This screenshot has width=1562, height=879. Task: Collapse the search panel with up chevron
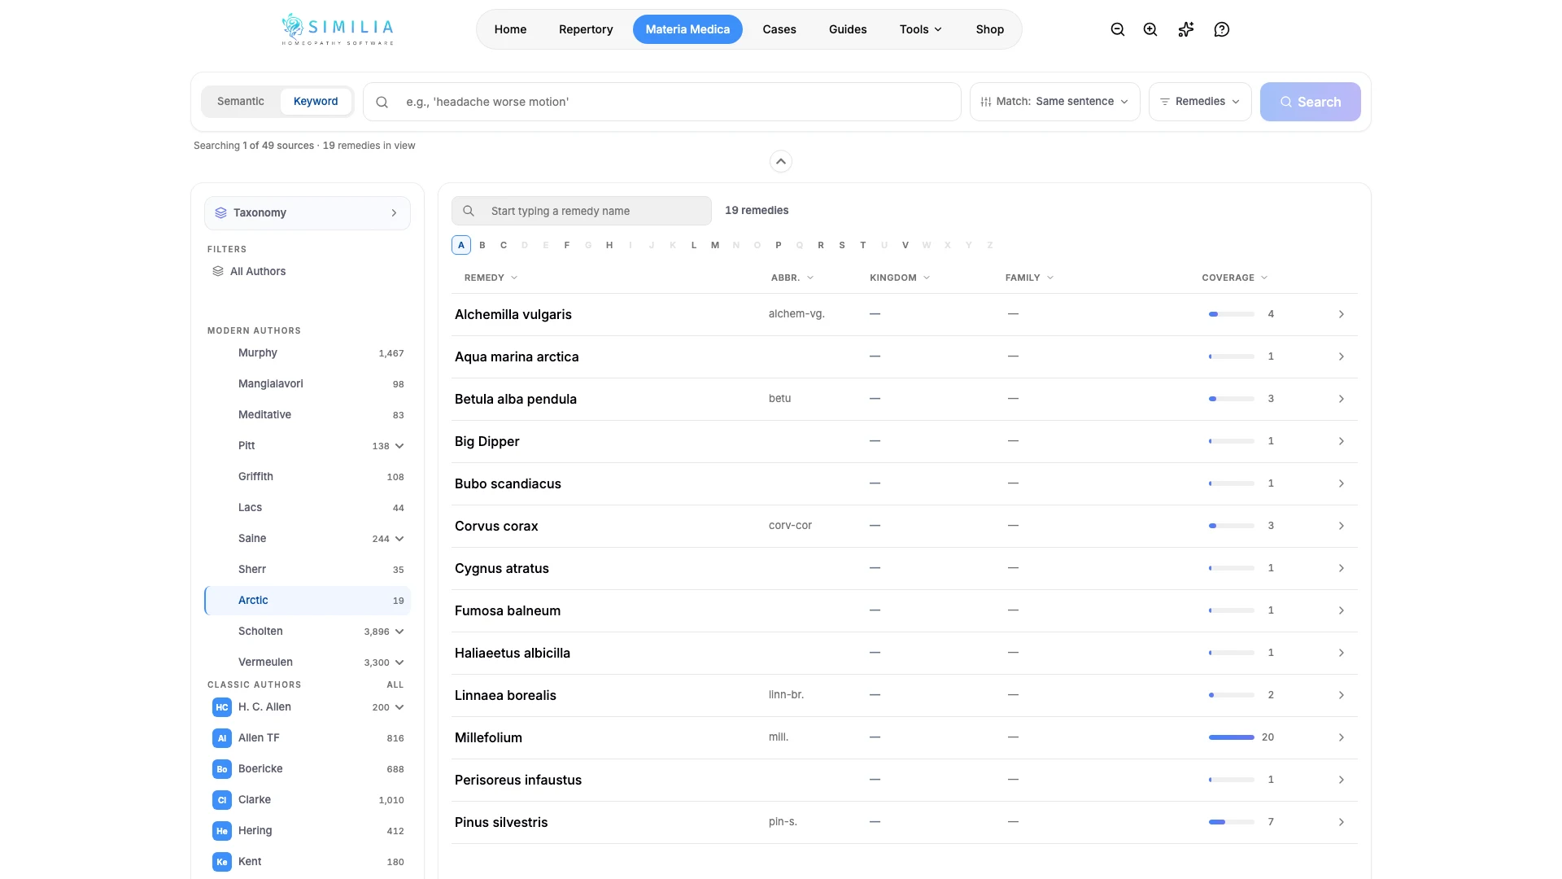pos(781,161)
